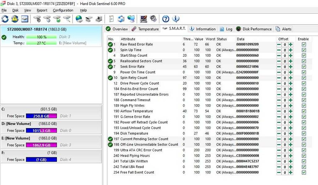
Task: Click offset field for Reallocated Sectors Count
Action: pos(285,61)
